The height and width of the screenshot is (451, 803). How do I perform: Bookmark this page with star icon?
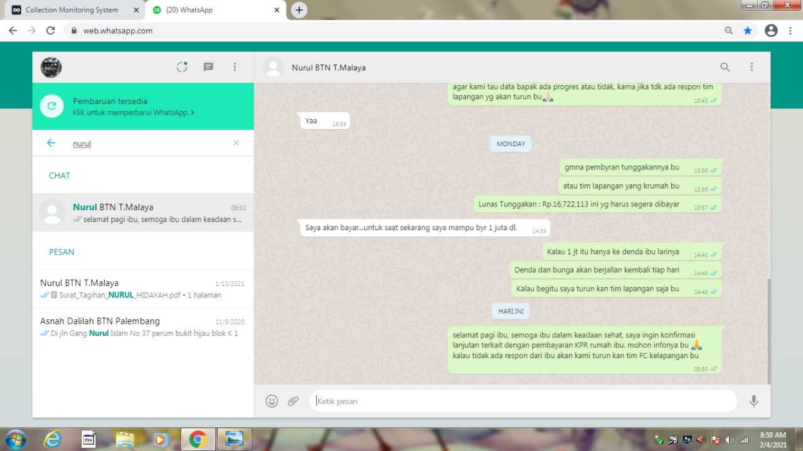point(747,30)
